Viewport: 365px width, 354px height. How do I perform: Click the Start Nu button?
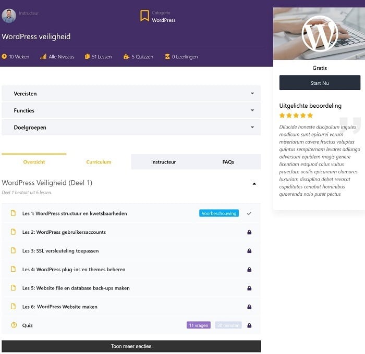pos(320,83)
